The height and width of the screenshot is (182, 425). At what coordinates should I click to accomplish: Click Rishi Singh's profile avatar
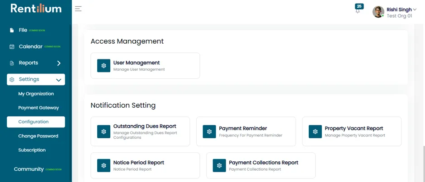(378, 12)
